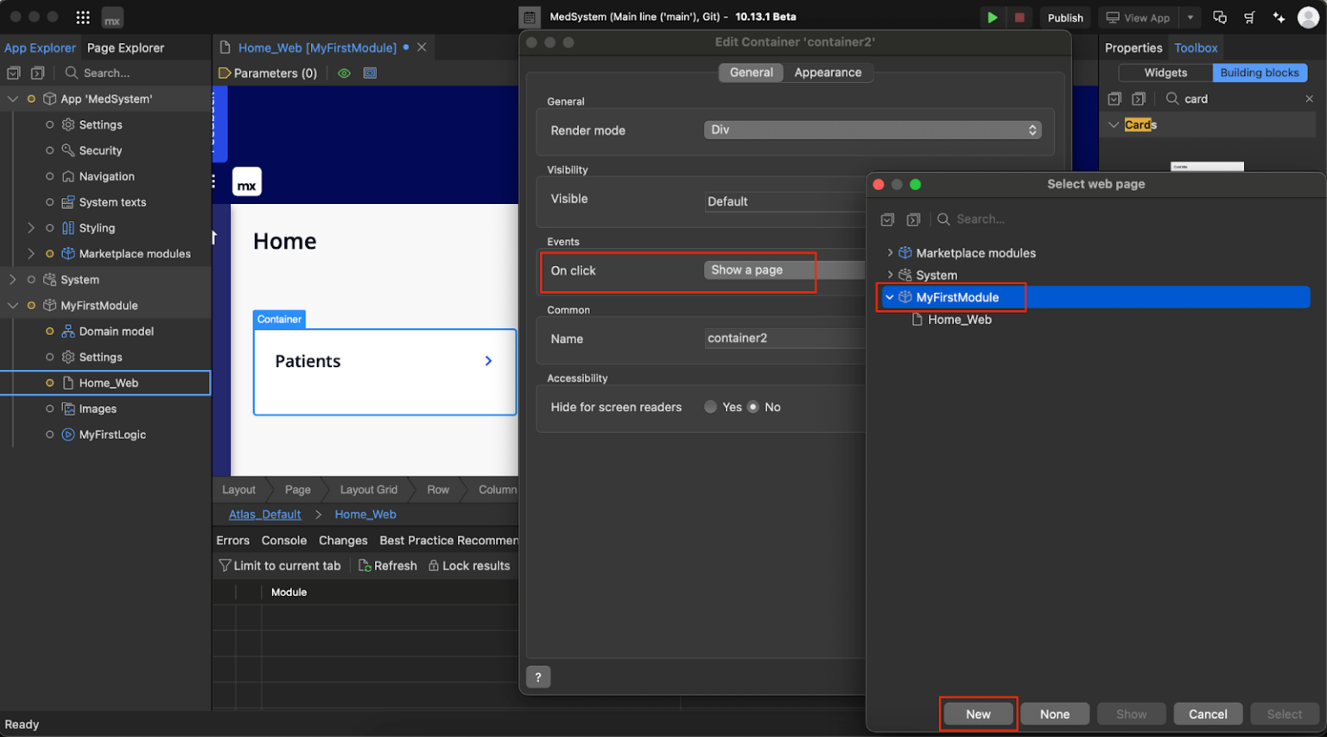Open the AI assistant sparkles icon

pyautogui.click(x=1279, y=17)
